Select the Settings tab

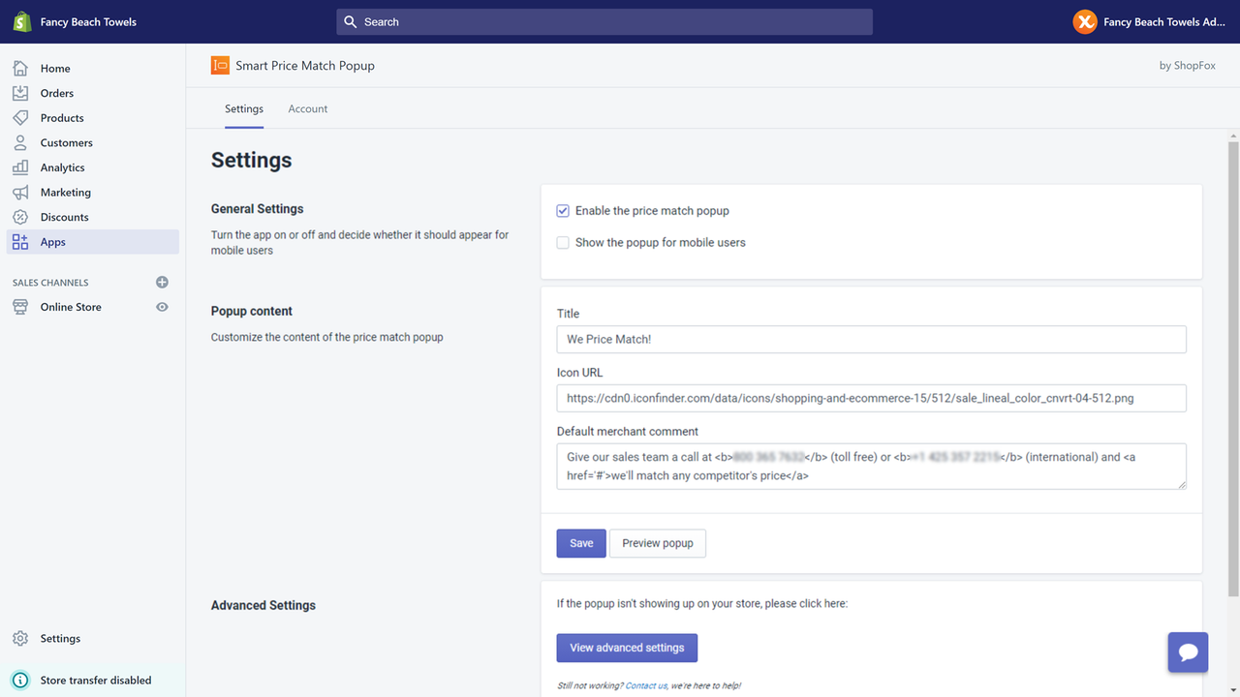[x=243, y=108]
